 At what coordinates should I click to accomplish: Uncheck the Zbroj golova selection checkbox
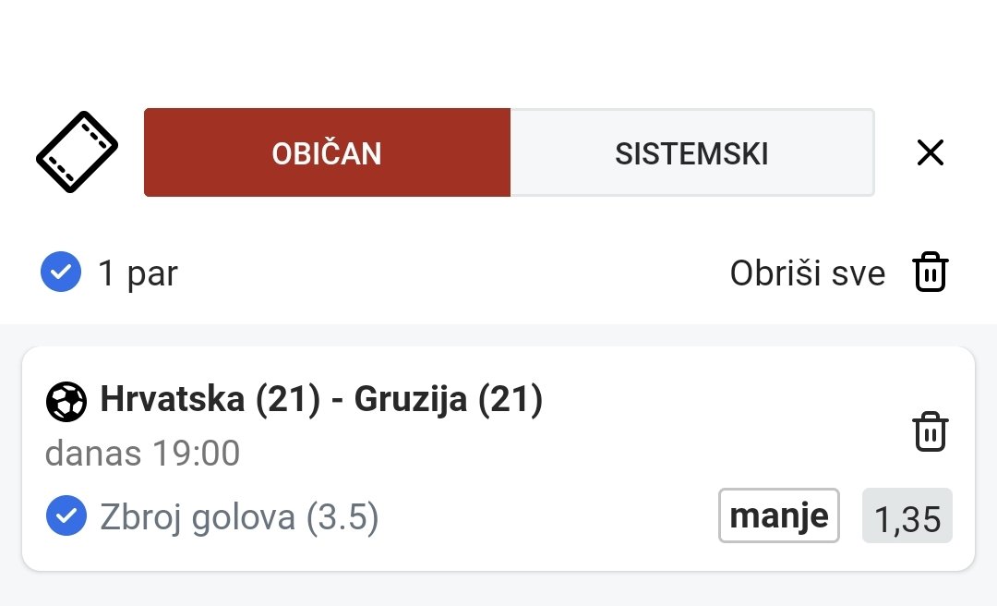click(x=66, y=515)
